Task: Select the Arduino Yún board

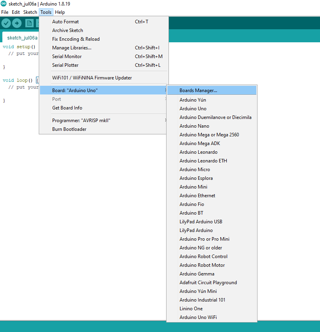Action: point(212,100)
